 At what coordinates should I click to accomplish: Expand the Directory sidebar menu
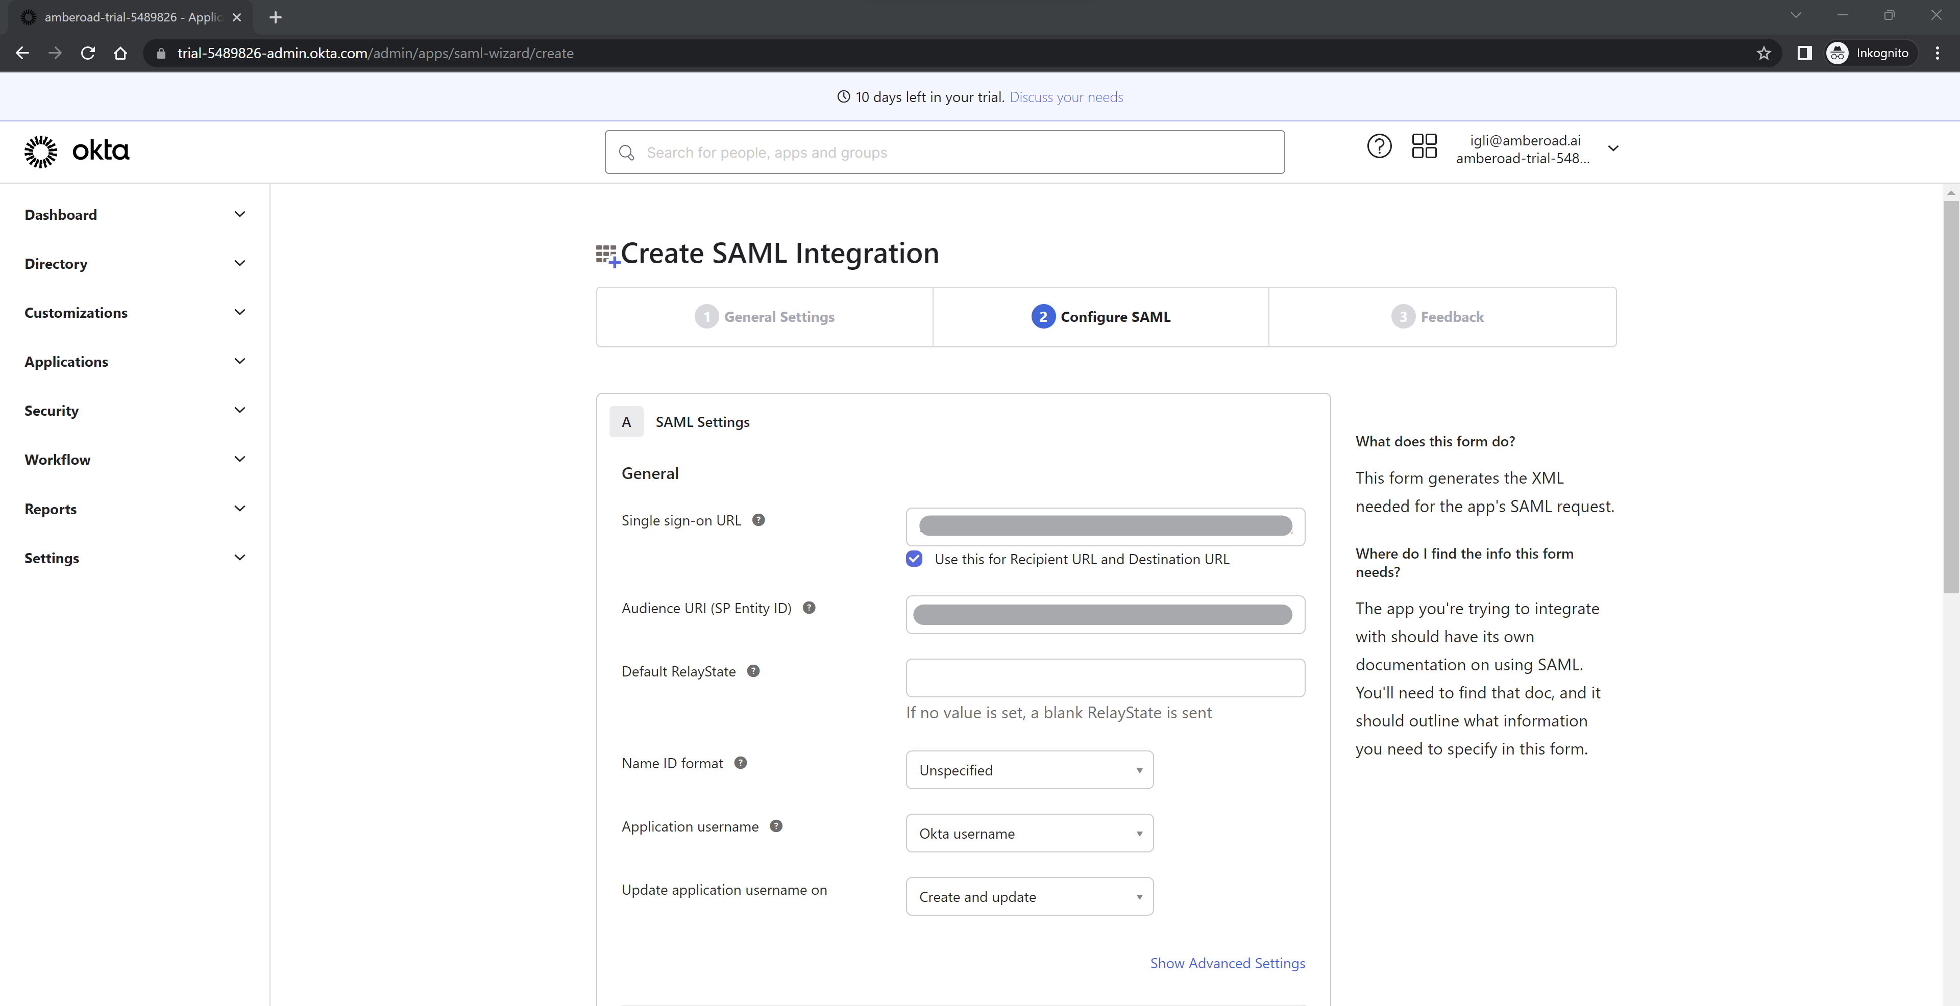(135, 264)
